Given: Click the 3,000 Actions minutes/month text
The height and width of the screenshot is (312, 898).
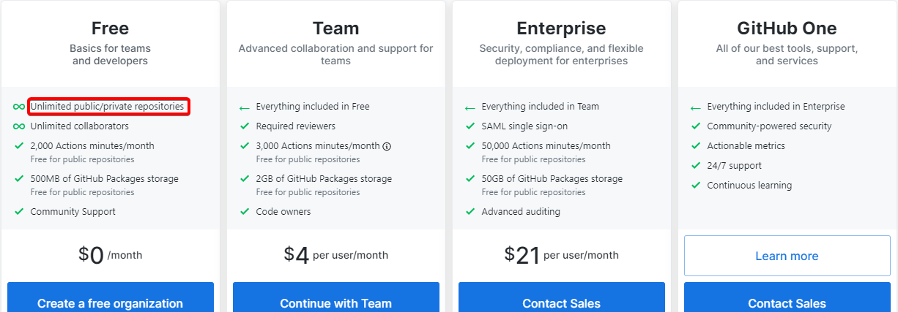Looking at the screenshot, I should click(318, 146).
